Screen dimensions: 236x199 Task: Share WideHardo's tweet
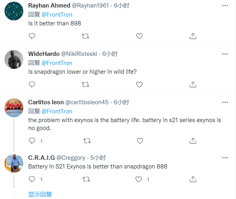[193, 84]
